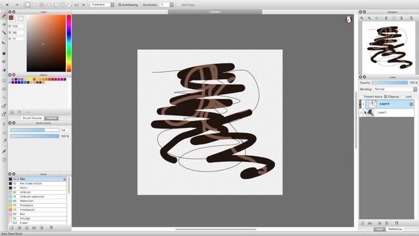The width and height of the screenshot is (419, 236).
Task: Enable Protect Alpha for the layer
Action: point(362,96)
